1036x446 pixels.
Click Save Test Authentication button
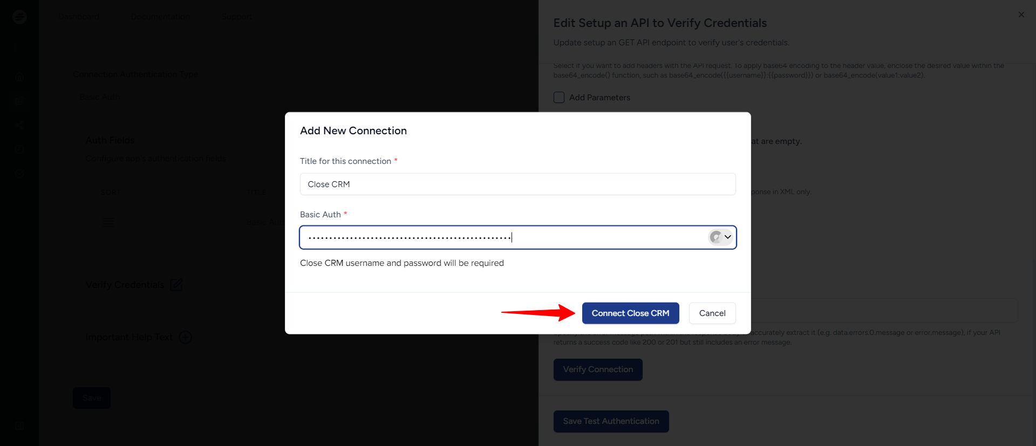pos(611,421)
